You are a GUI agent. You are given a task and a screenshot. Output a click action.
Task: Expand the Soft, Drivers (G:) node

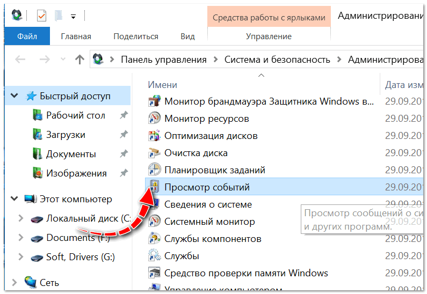coord(21,256)
